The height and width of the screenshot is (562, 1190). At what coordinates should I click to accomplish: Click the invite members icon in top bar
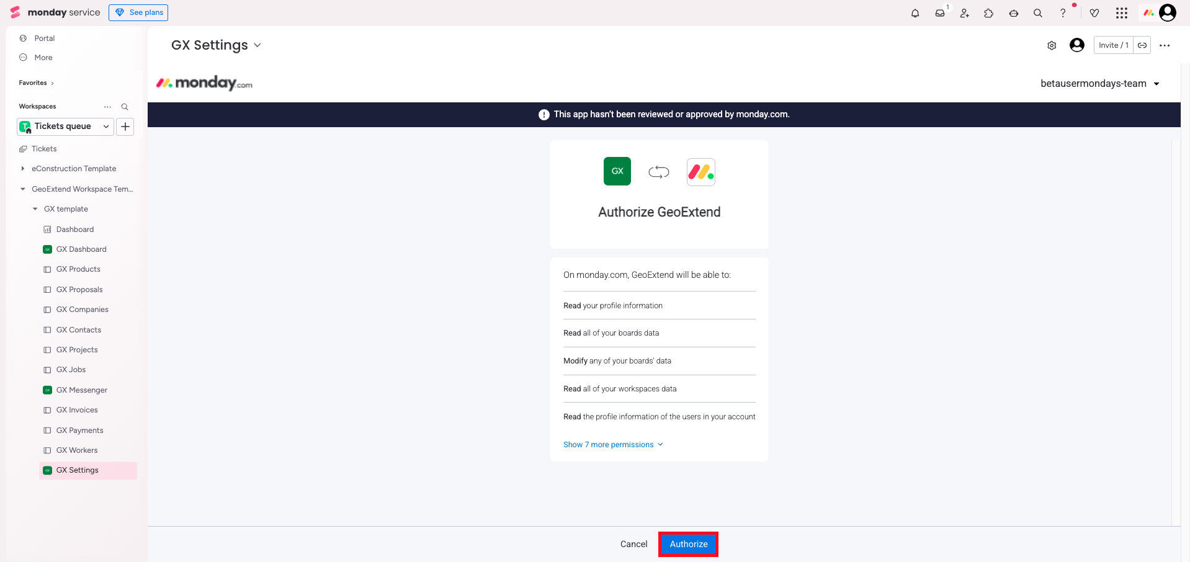coord(964,13)
